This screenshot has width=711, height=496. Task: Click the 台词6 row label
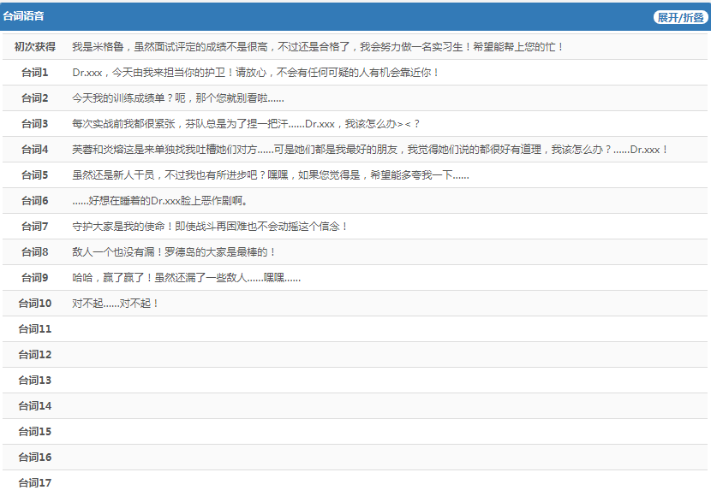click(x=35, y=201)
